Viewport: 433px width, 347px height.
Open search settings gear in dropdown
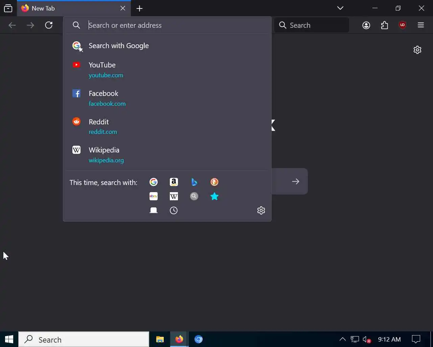261,210
